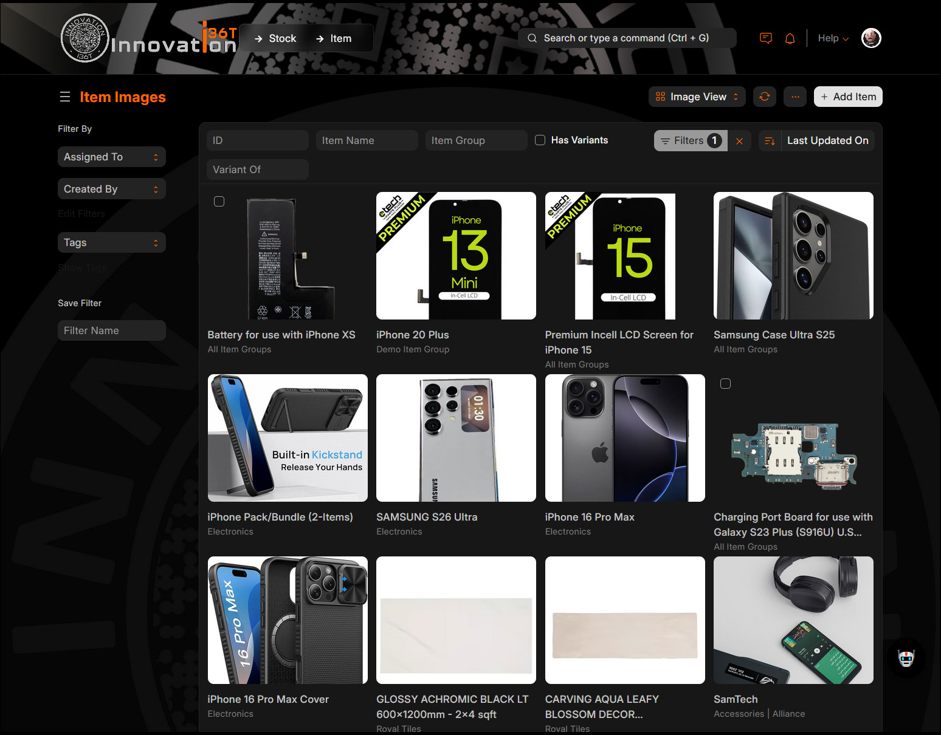Open the three-dots more options menu
The image size is (941, 735).
[x=795, y=97]
